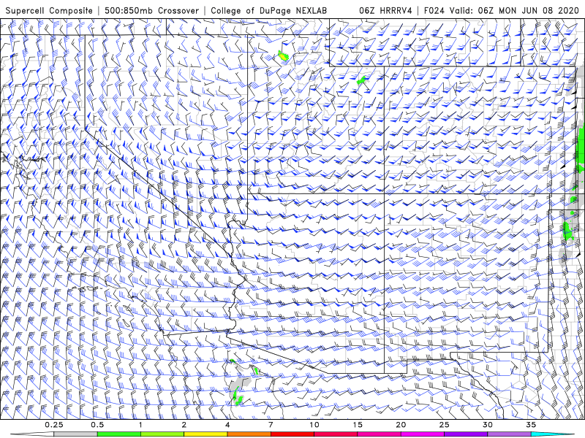585x438 pixels.
Task: Click the '15' colorbar label
Action: point(358,425)
